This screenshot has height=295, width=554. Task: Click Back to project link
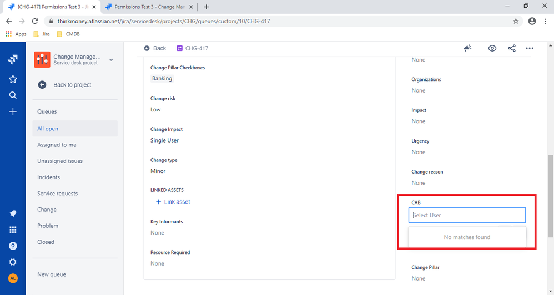72,85
